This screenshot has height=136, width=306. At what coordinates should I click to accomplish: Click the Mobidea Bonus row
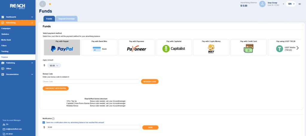click(x=96, y=106)
